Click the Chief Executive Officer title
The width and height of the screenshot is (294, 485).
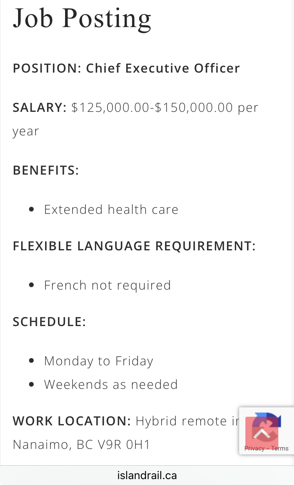(x=163, y=68)
